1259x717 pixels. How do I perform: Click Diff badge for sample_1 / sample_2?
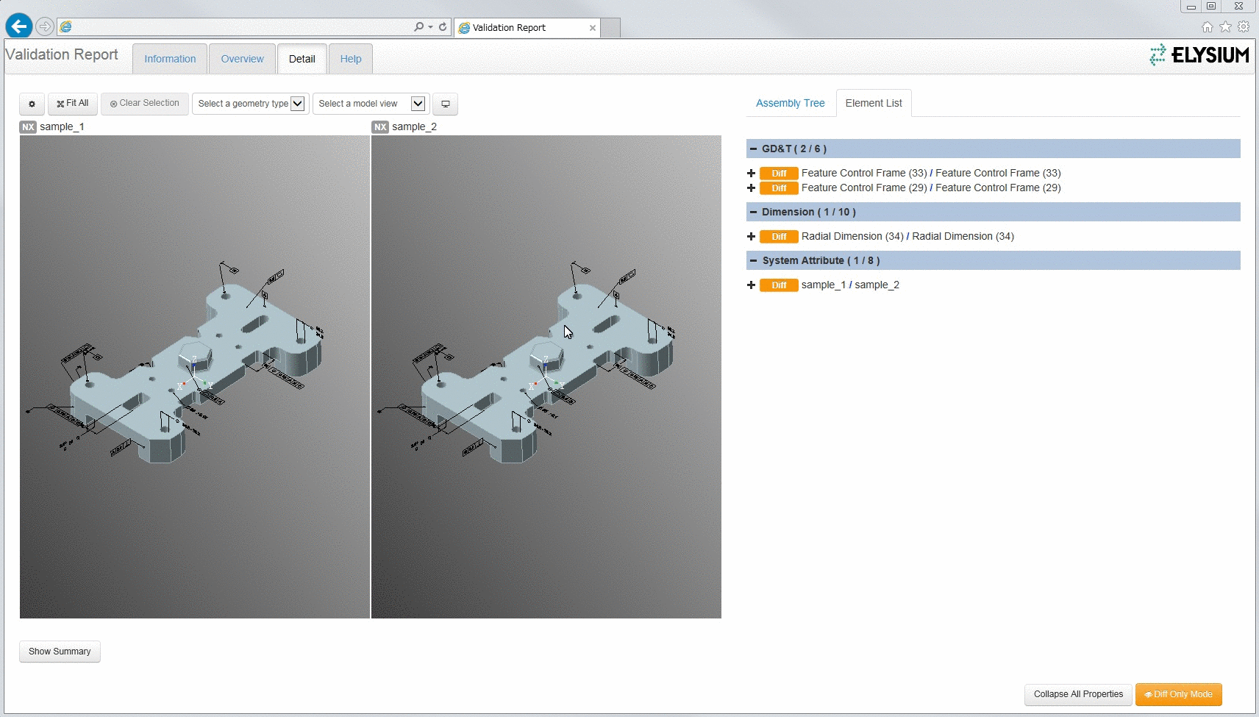(779, 285)
